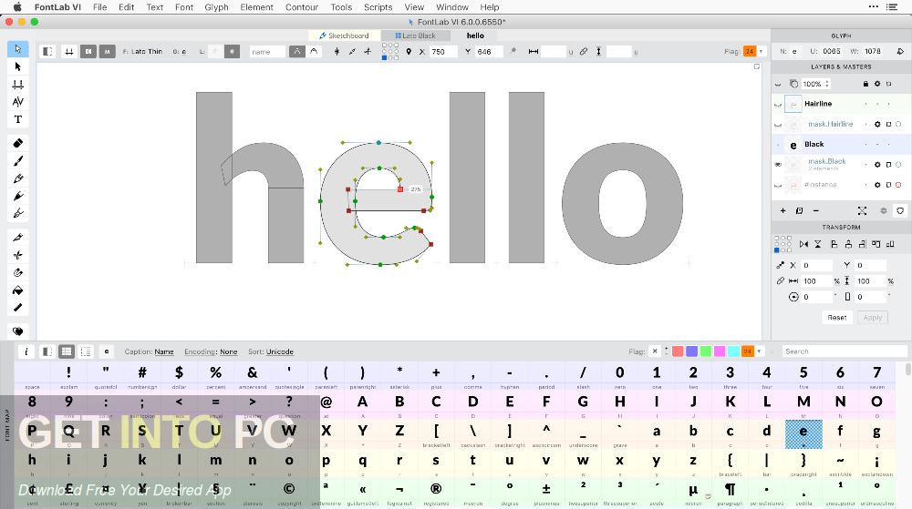The height and width of the screenshot is (509, 912).
Task: Click flip horizontal icon in Transform panel
Action: point(803,244)
